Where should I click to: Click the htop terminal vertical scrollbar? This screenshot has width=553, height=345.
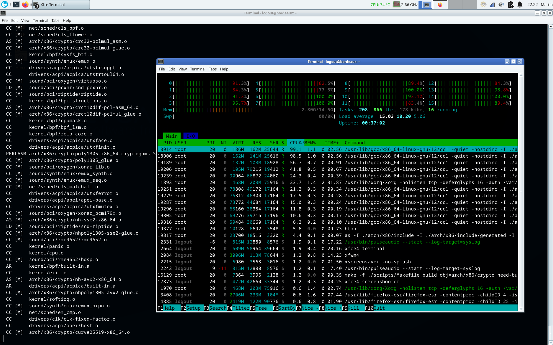coord(521,192)
